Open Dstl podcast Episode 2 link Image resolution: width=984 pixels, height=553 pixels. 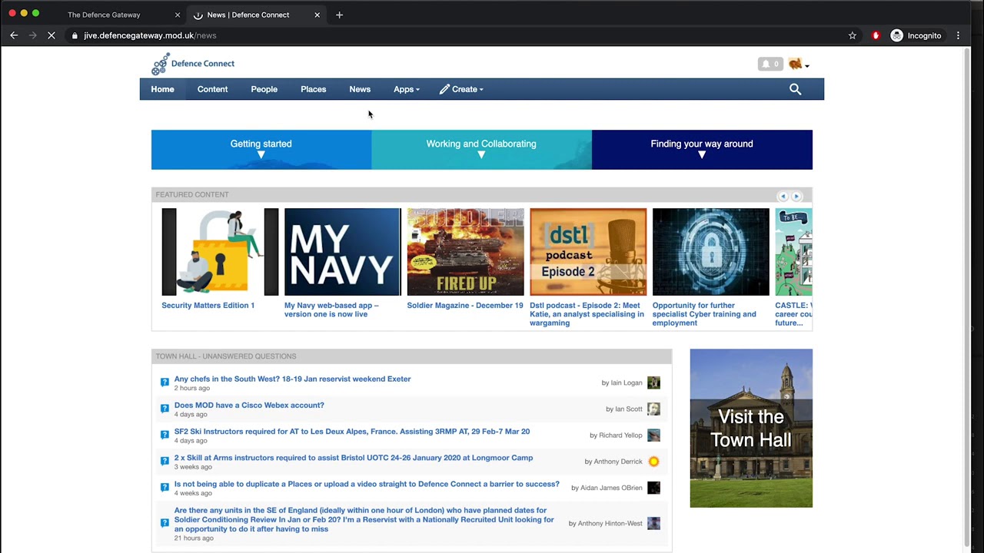(x=587, y=314)
